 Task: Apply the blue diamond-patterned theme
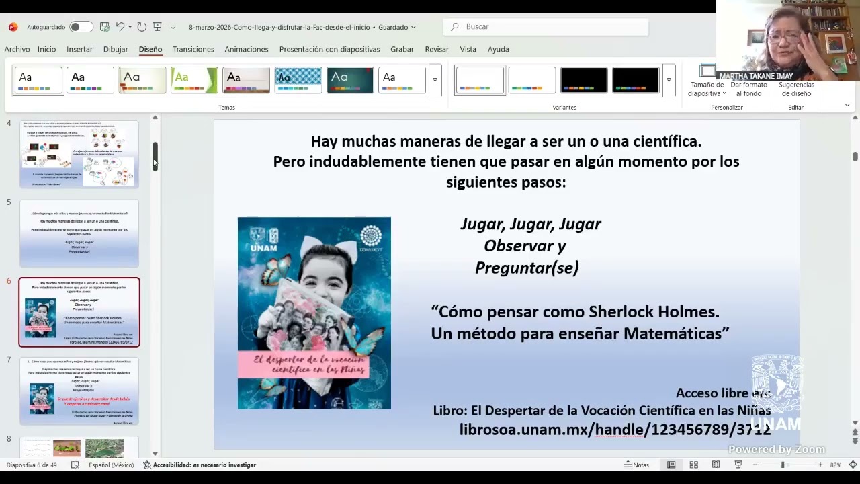point(298,81)
